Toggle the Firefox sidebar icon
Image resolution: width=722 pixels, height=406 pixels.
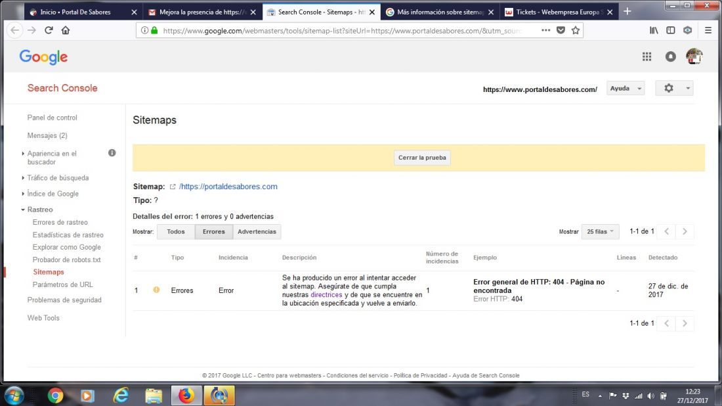(670, 30)
